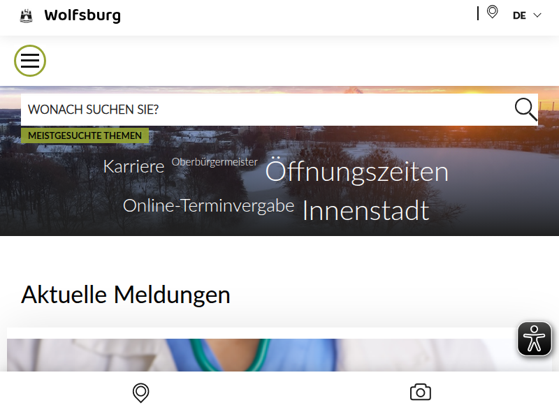Tap the location pin in the bottom bar
Image resolution: width=559 pixels, height=419 pixels.
pyautogui.click(x=141, y=392)
